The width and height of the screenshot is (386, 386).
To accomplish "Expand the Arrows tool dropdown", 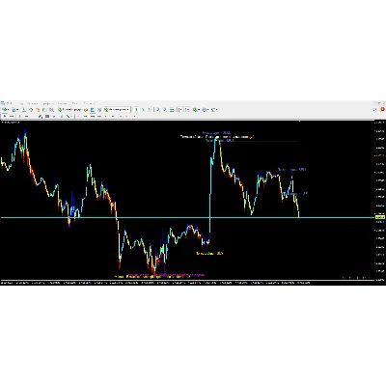I will (x=71, y=116).
